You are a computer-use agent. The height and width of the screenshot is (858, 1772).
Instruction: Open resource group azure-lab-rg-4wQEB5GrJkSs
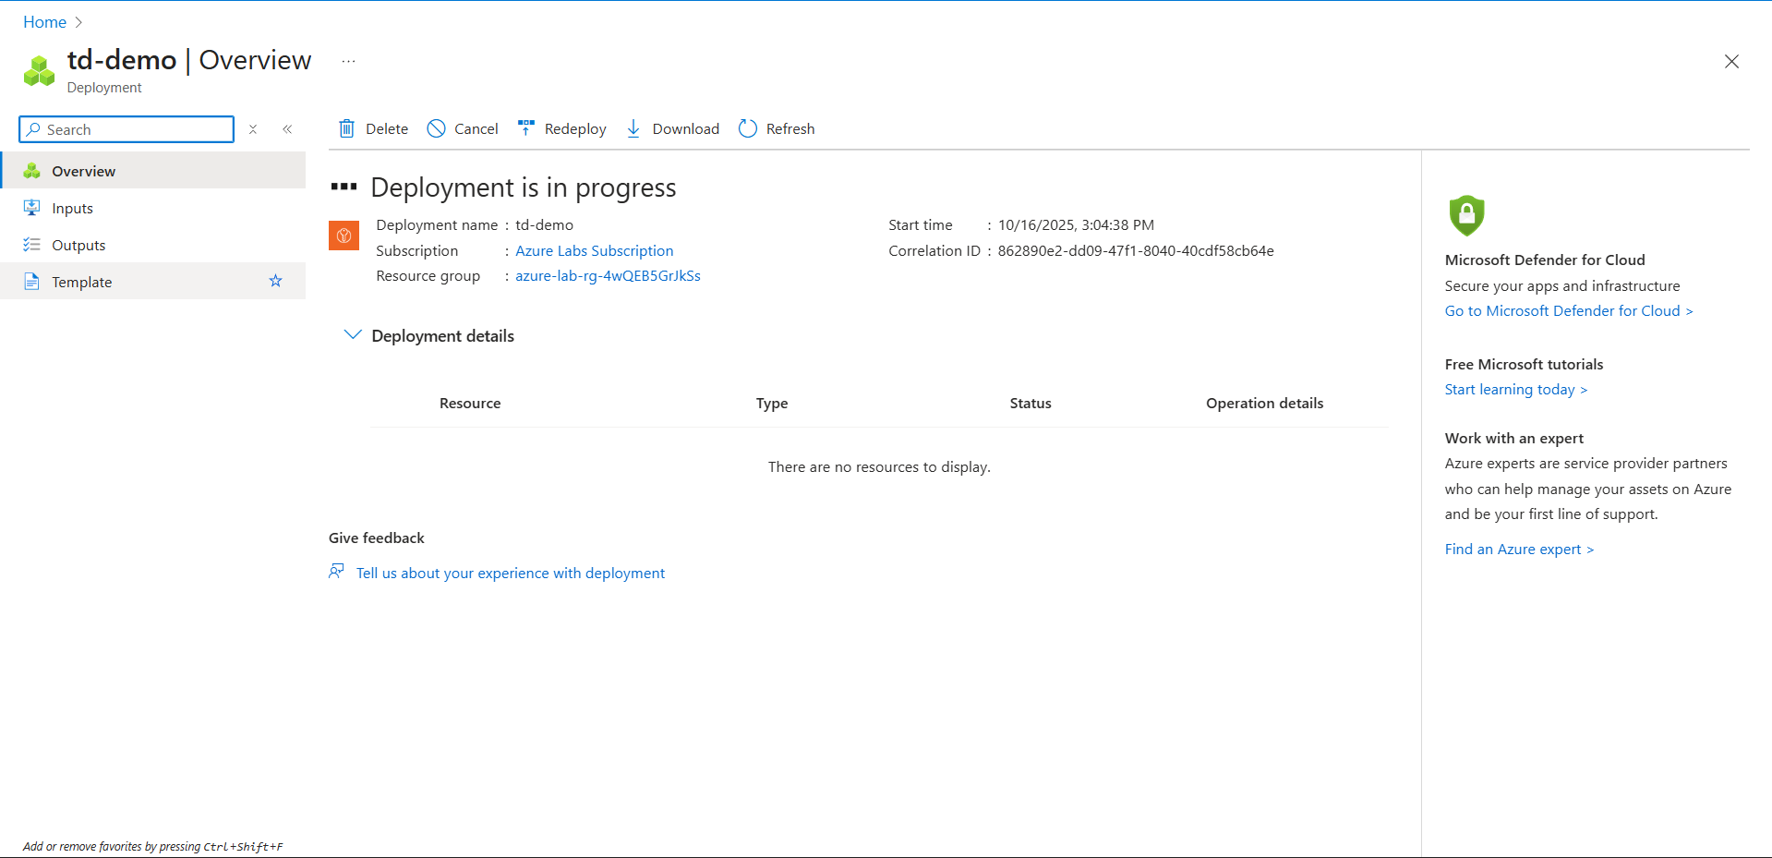pyautogui.click(x=608, y=275)
